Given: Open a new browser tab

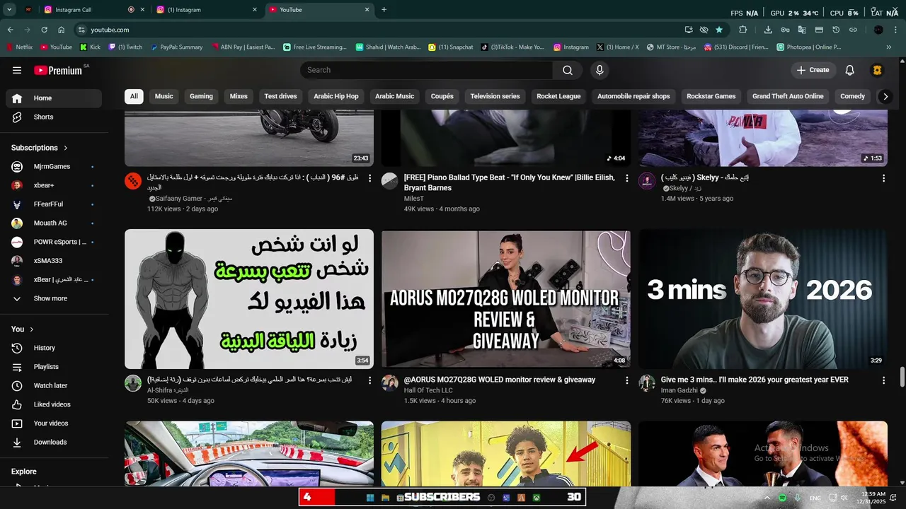Looking at the screenshot, I should (x=384, y=10).
